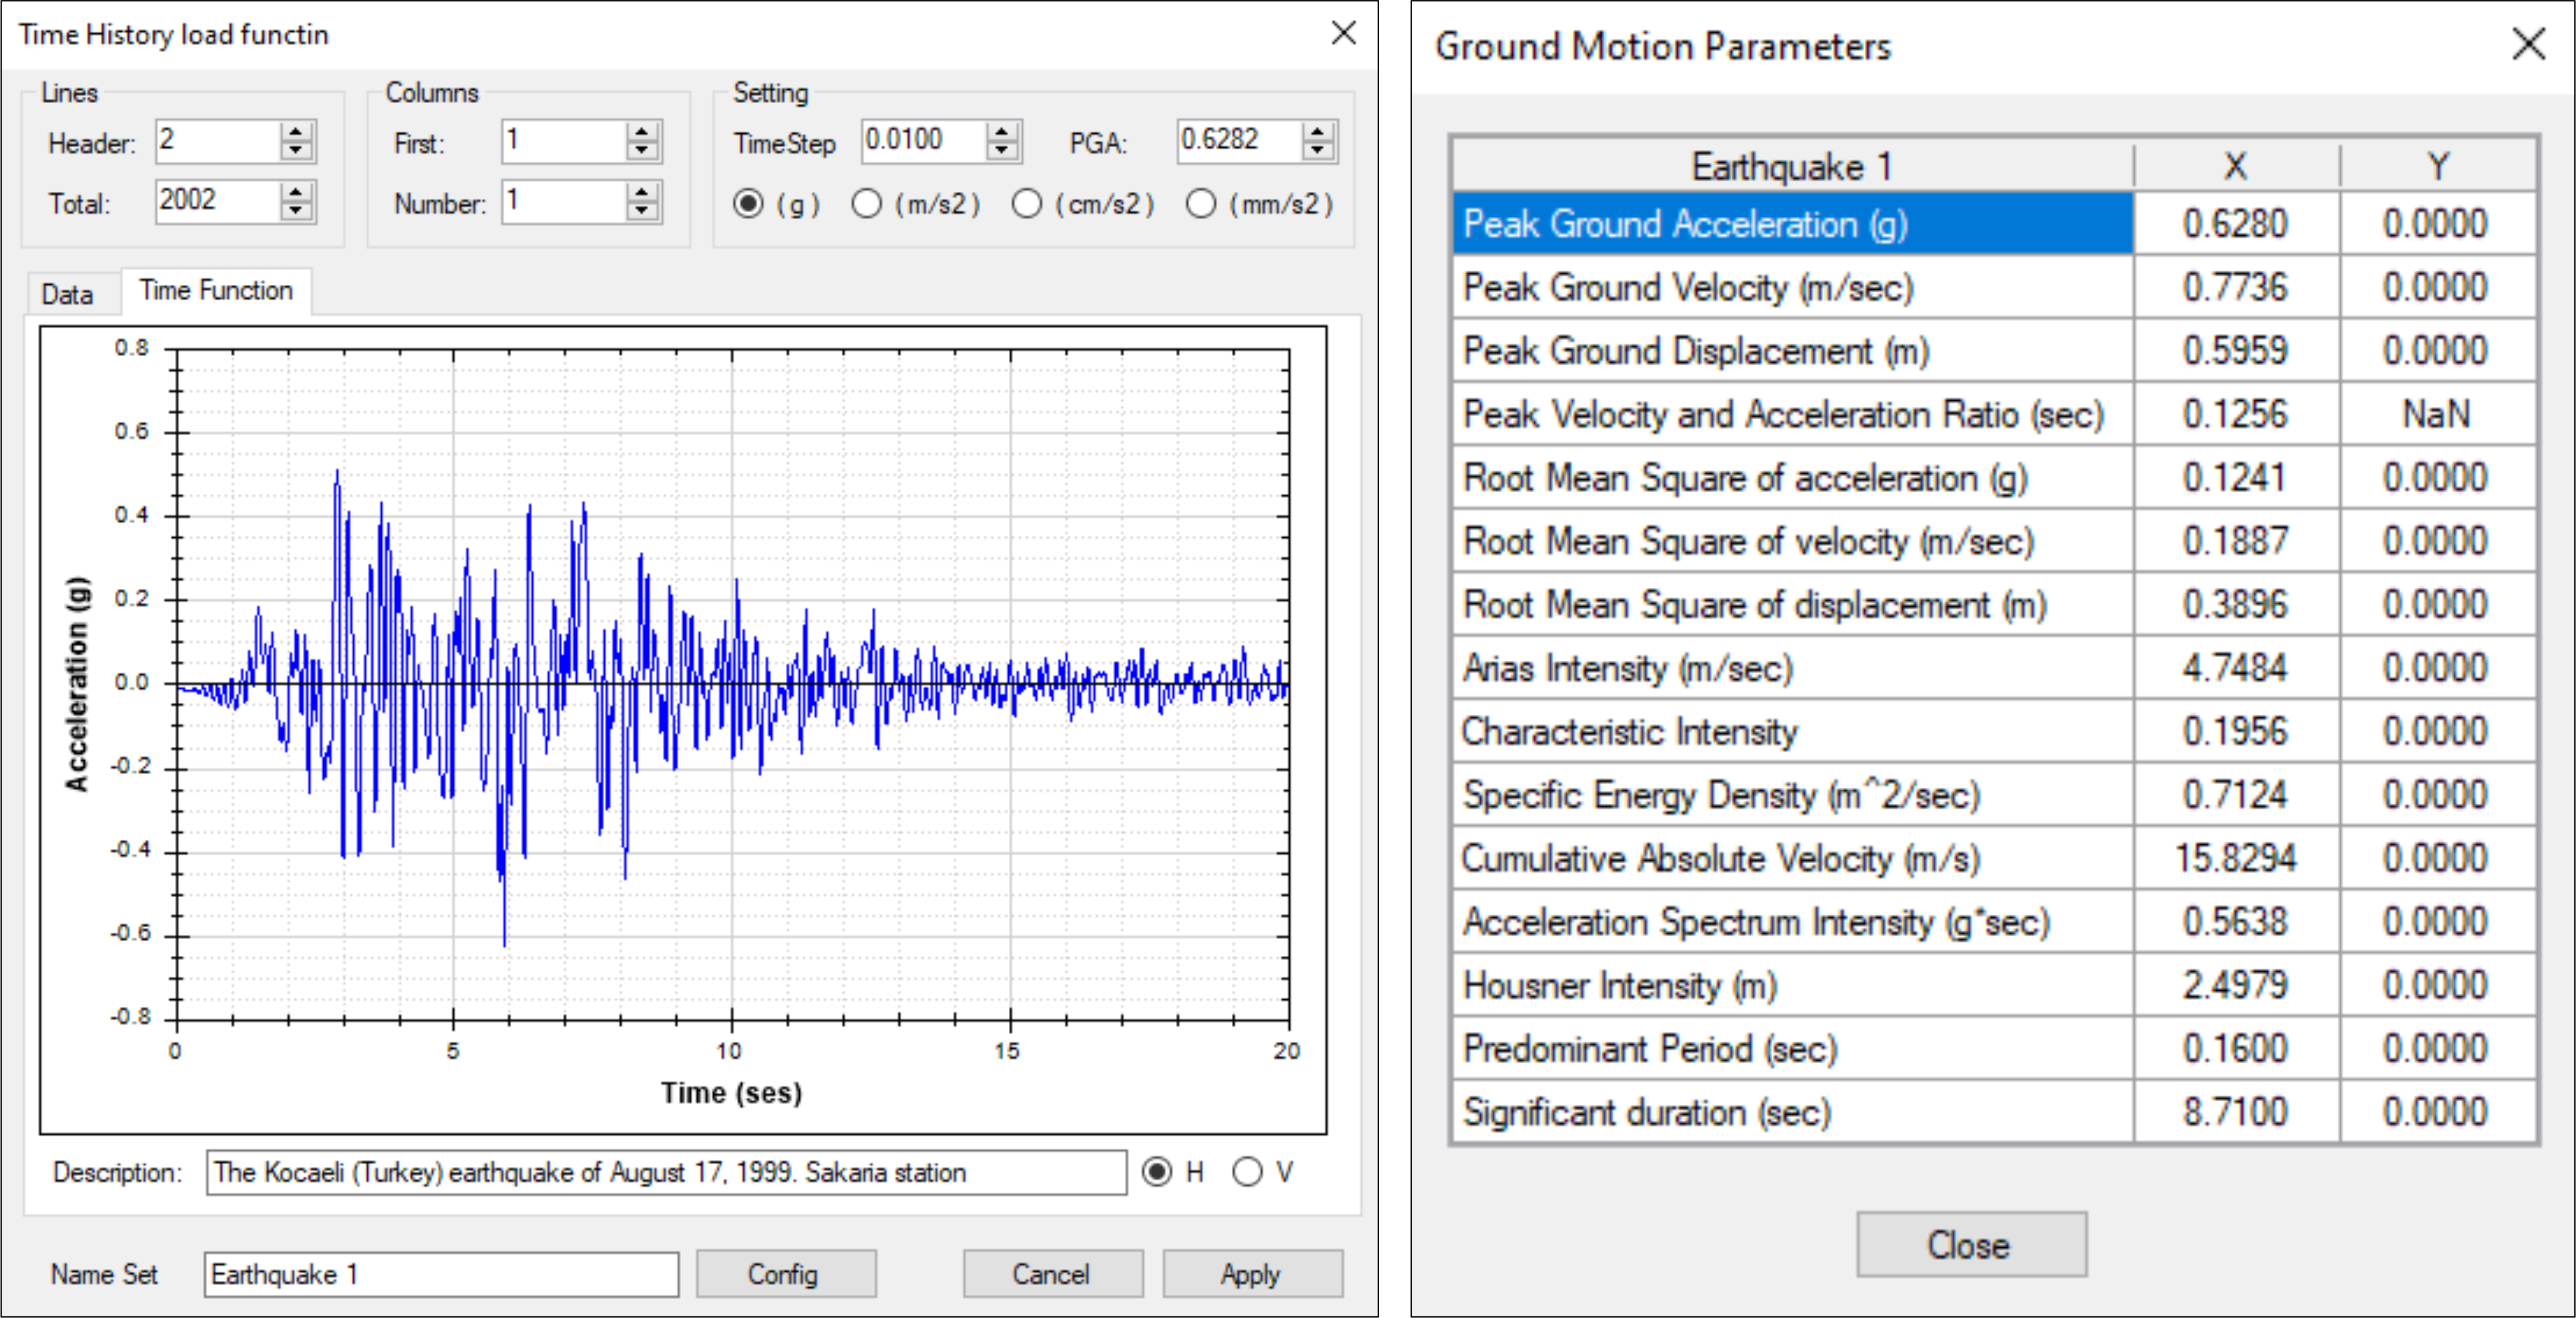This screenshot has width=2576, height=1318.
Task: Close Ground Motion Parameters window with X
Action: click(x=2529, y=44)
